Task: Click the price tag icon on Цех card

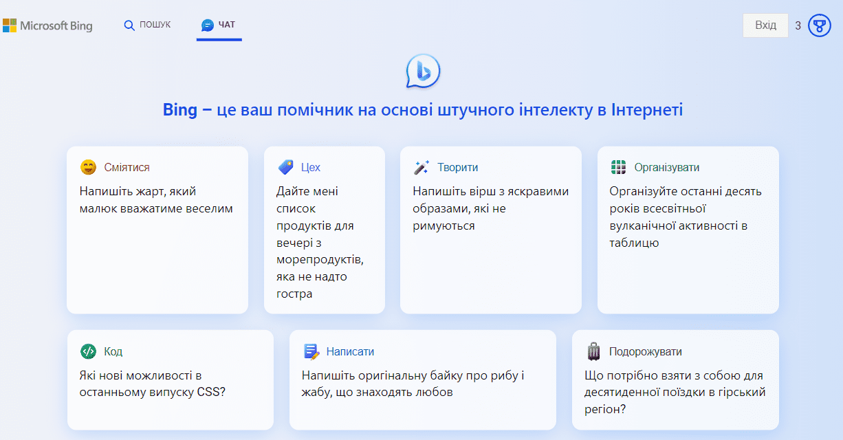Action: coord(285,167)
